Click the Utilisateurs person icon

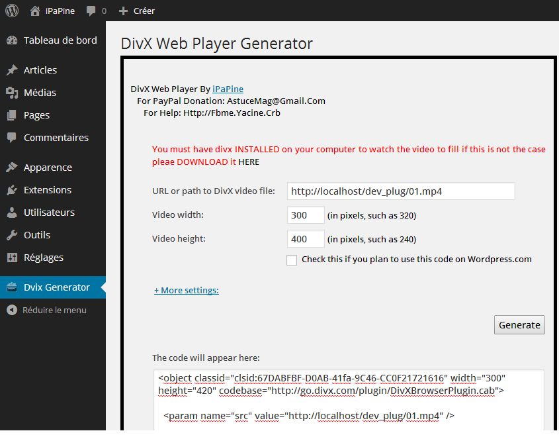coord(12,213)
